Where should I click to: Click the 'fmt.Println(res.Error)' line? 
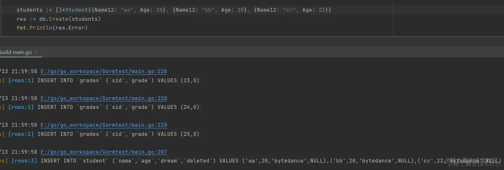point(52,28)
